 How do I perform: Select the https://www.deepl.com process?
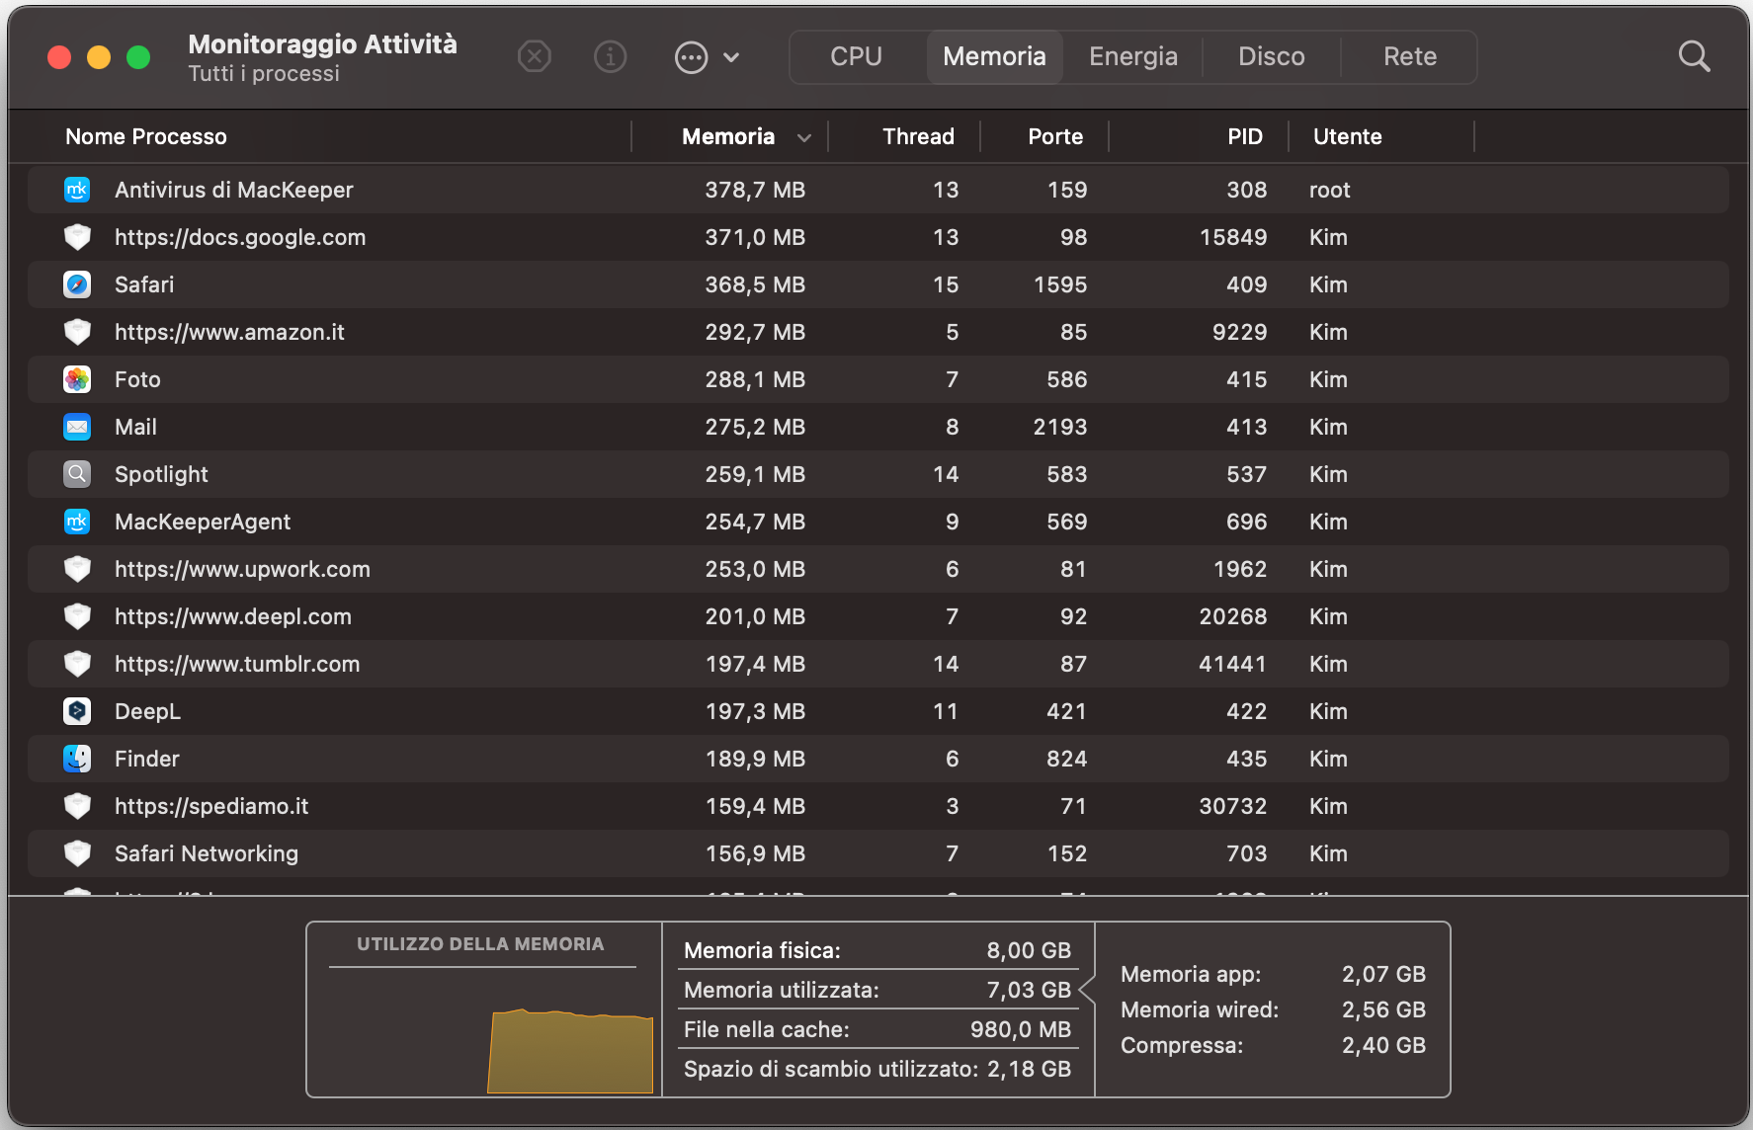click(233, 616)
